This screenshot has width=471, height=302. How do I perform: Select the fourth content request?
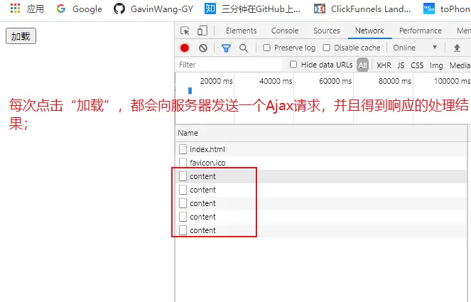[x=321, y=217]
